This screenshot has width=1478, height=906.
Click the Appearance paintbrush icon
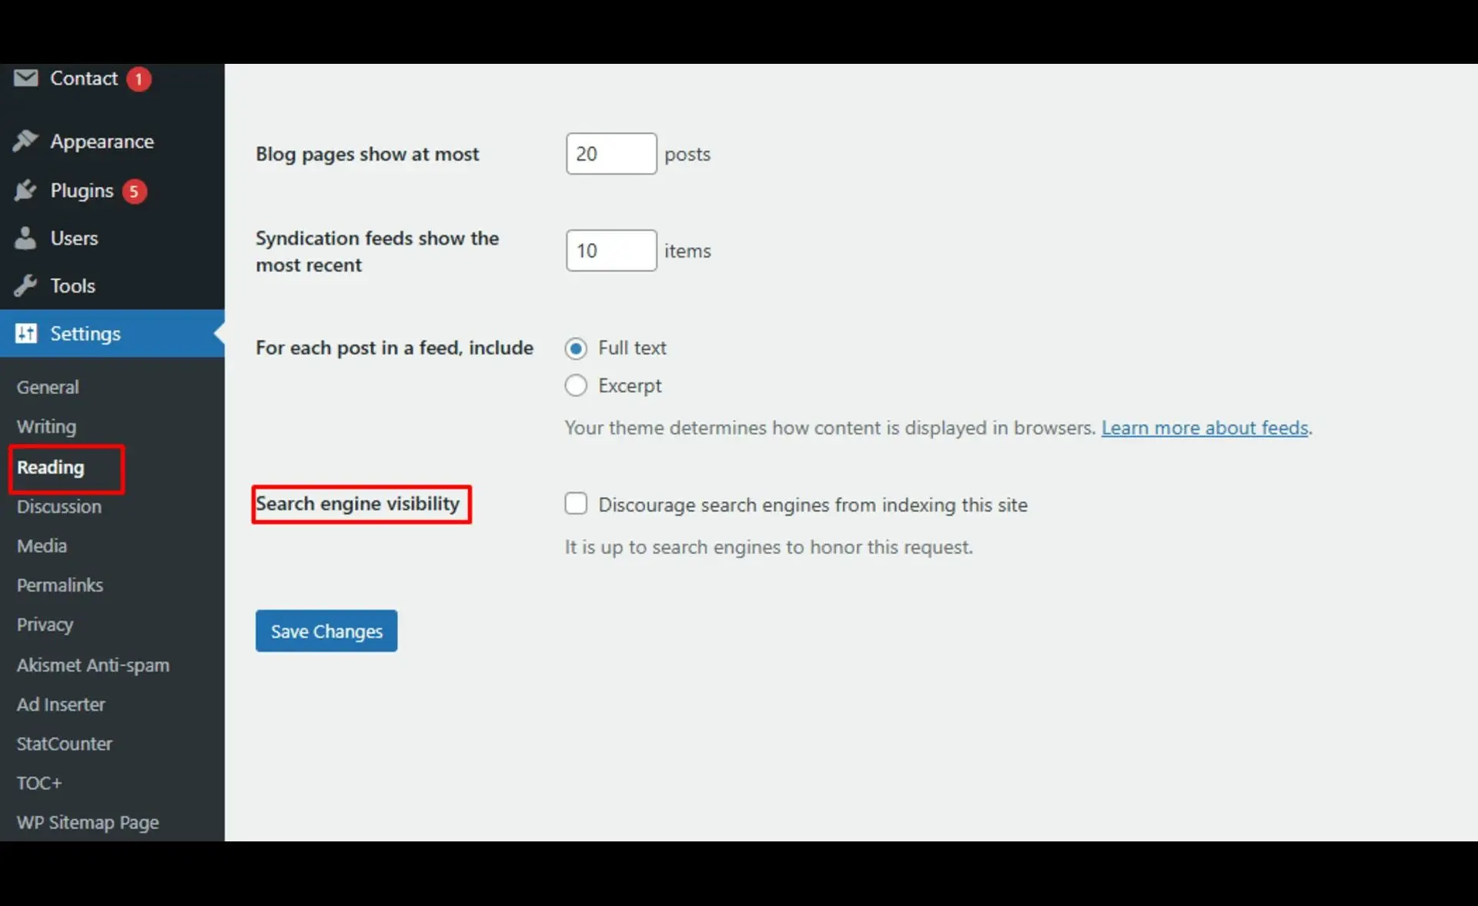(x=25, y=142)
